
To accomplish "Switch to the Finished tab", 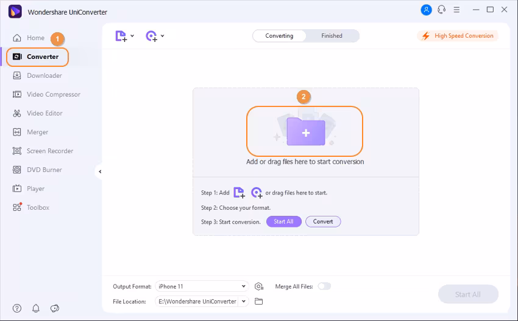I will click(x=332, y=36).
